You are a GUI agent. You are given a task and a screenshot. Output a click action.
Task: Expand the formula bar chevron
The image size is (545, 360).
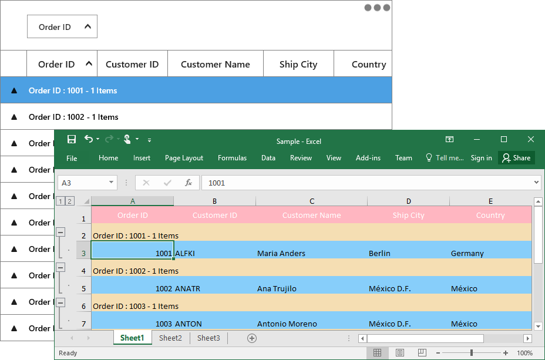click(x=536, y=182)
